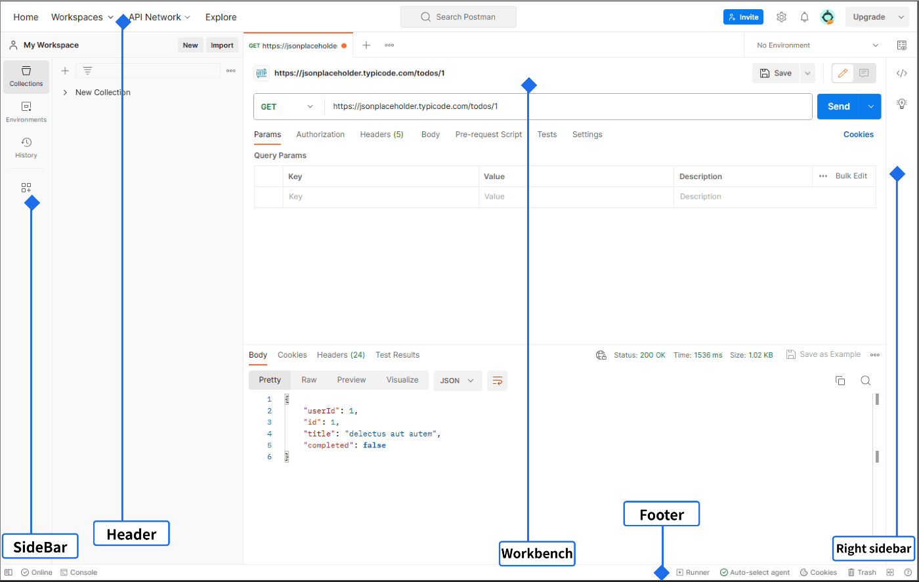Open response options three-dots menu

[x=874, y=355]
